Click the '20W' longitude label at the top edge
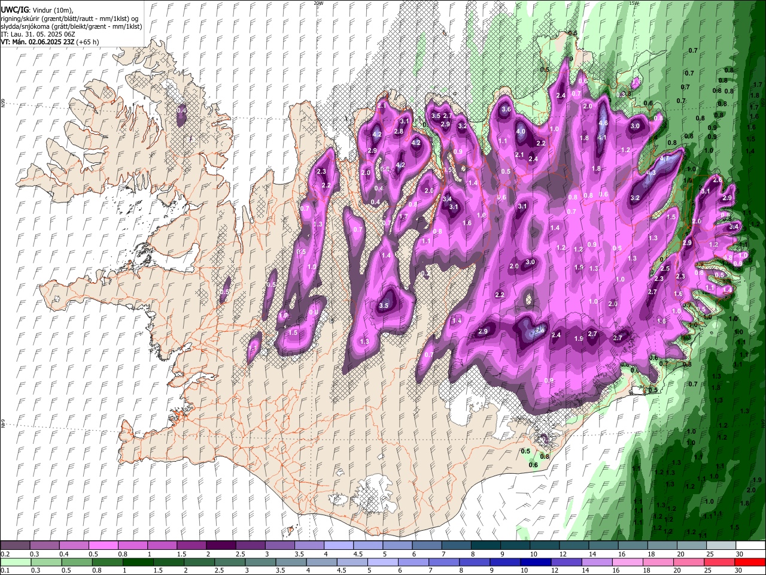 [318, 3]
